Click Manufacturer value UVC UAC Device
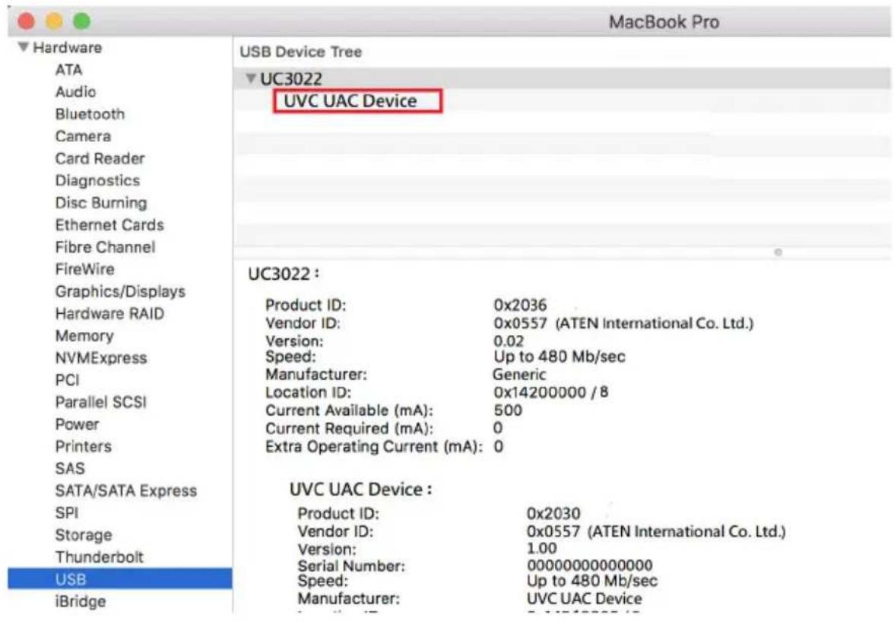The height and width of the screenshot is (621, 894). point(584,599)
